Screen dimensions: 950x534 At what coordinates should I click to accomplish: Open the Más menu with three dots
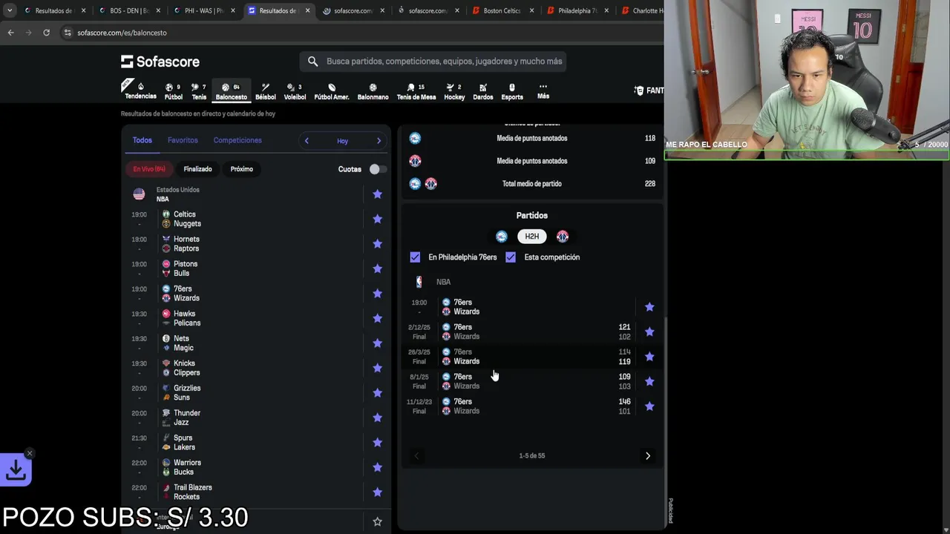pos(543,90)
